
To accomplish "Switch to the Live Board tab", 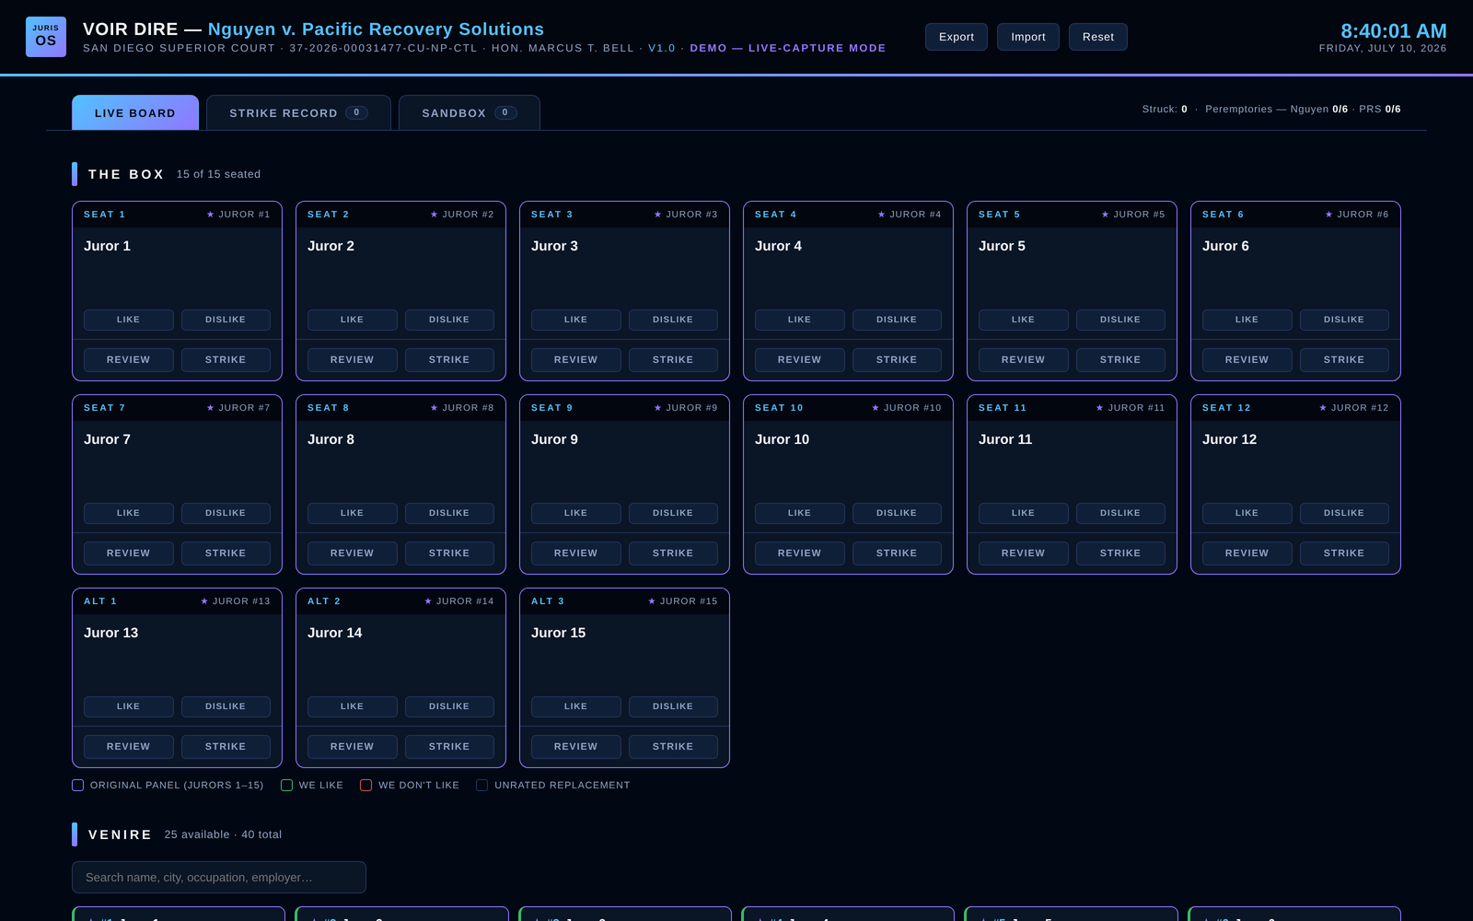I will [135, 112].
